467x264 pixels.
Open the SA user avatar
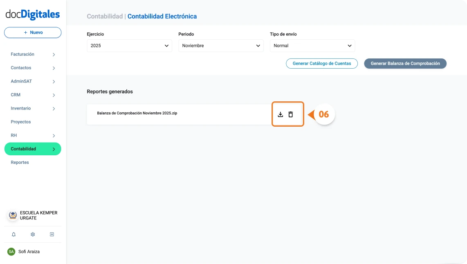(x=11, y=251)
